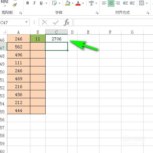Click the Format Painter brush
The width and height of the screenshot is (153, 153).
tap(14, 5)
